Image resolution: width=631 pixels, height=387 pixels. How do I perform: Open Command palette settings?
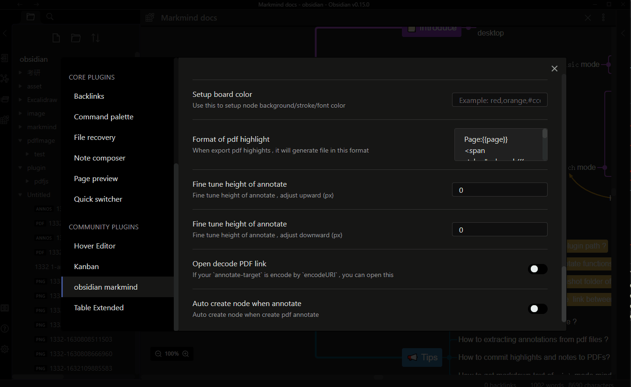pyautogui.click(x=117, y=117)
